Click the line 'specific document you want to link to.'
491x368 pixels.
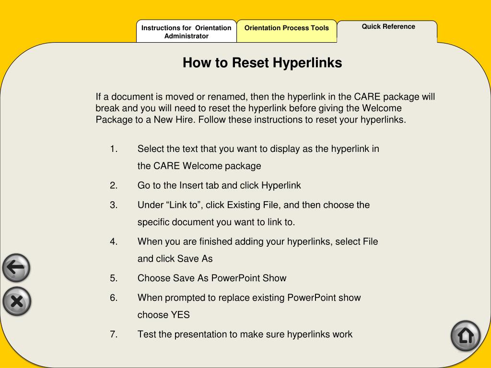[216, 222]
